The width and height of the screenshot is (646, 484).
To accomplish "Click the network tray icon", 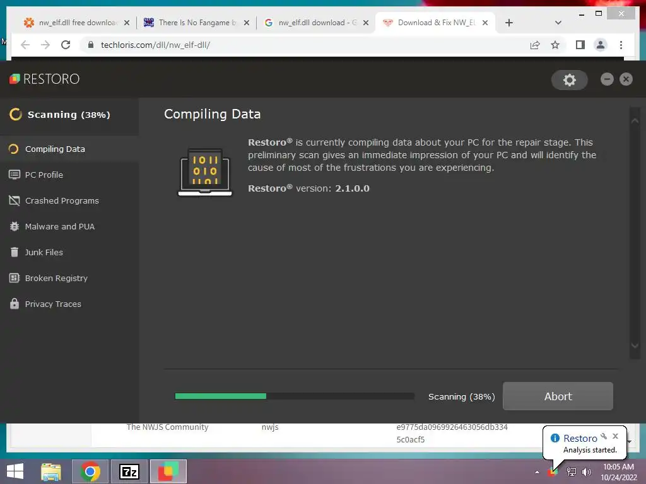I will [572, 472].
